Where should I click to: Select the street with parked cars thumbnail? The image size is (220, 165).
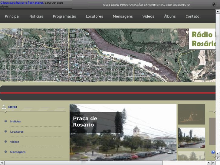(x=192, y=138)
